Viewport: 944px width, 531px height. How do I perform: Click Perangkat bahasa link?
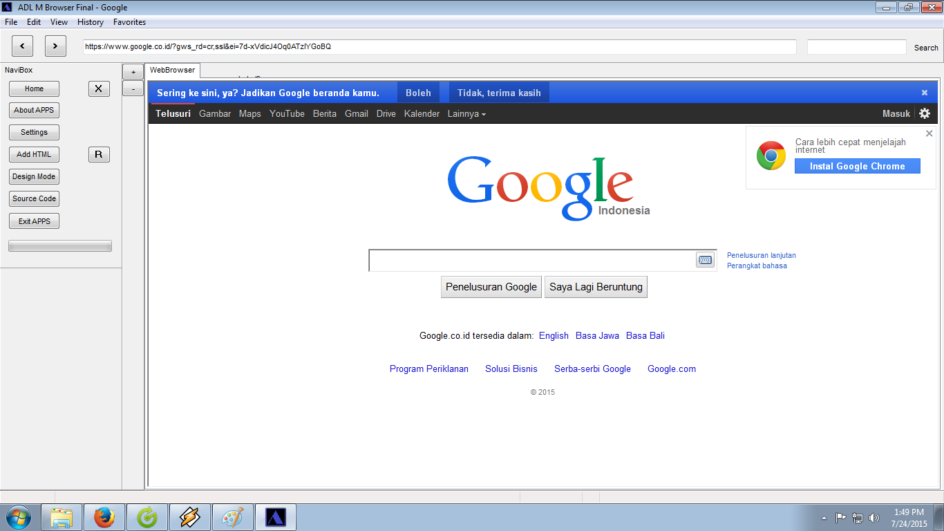pyautogui.click(x=757, y=265)
